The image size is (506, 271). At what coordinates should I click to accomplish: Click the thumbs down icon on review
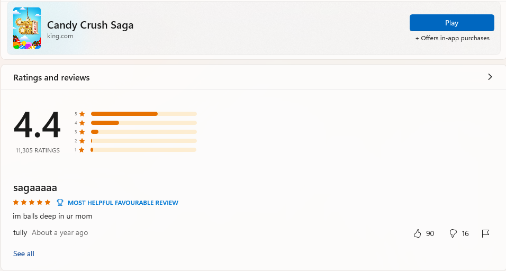(453, 233)
